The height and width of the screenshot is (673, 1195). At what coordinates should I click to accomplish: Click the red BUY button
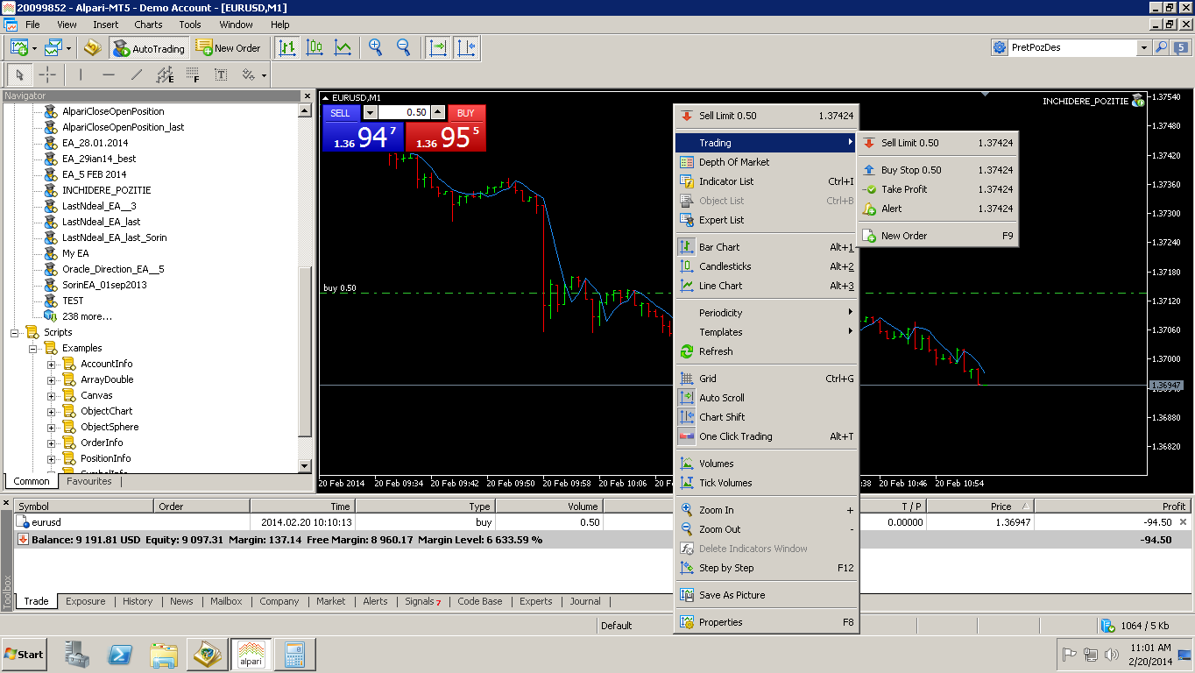click(x=466, y=112)
